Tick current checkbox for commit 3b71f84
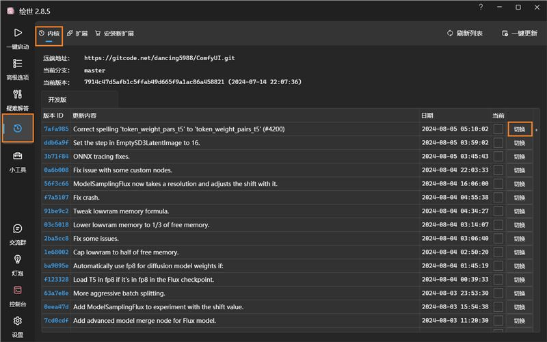This screenshot has height=342, width=547. point(498,156)
